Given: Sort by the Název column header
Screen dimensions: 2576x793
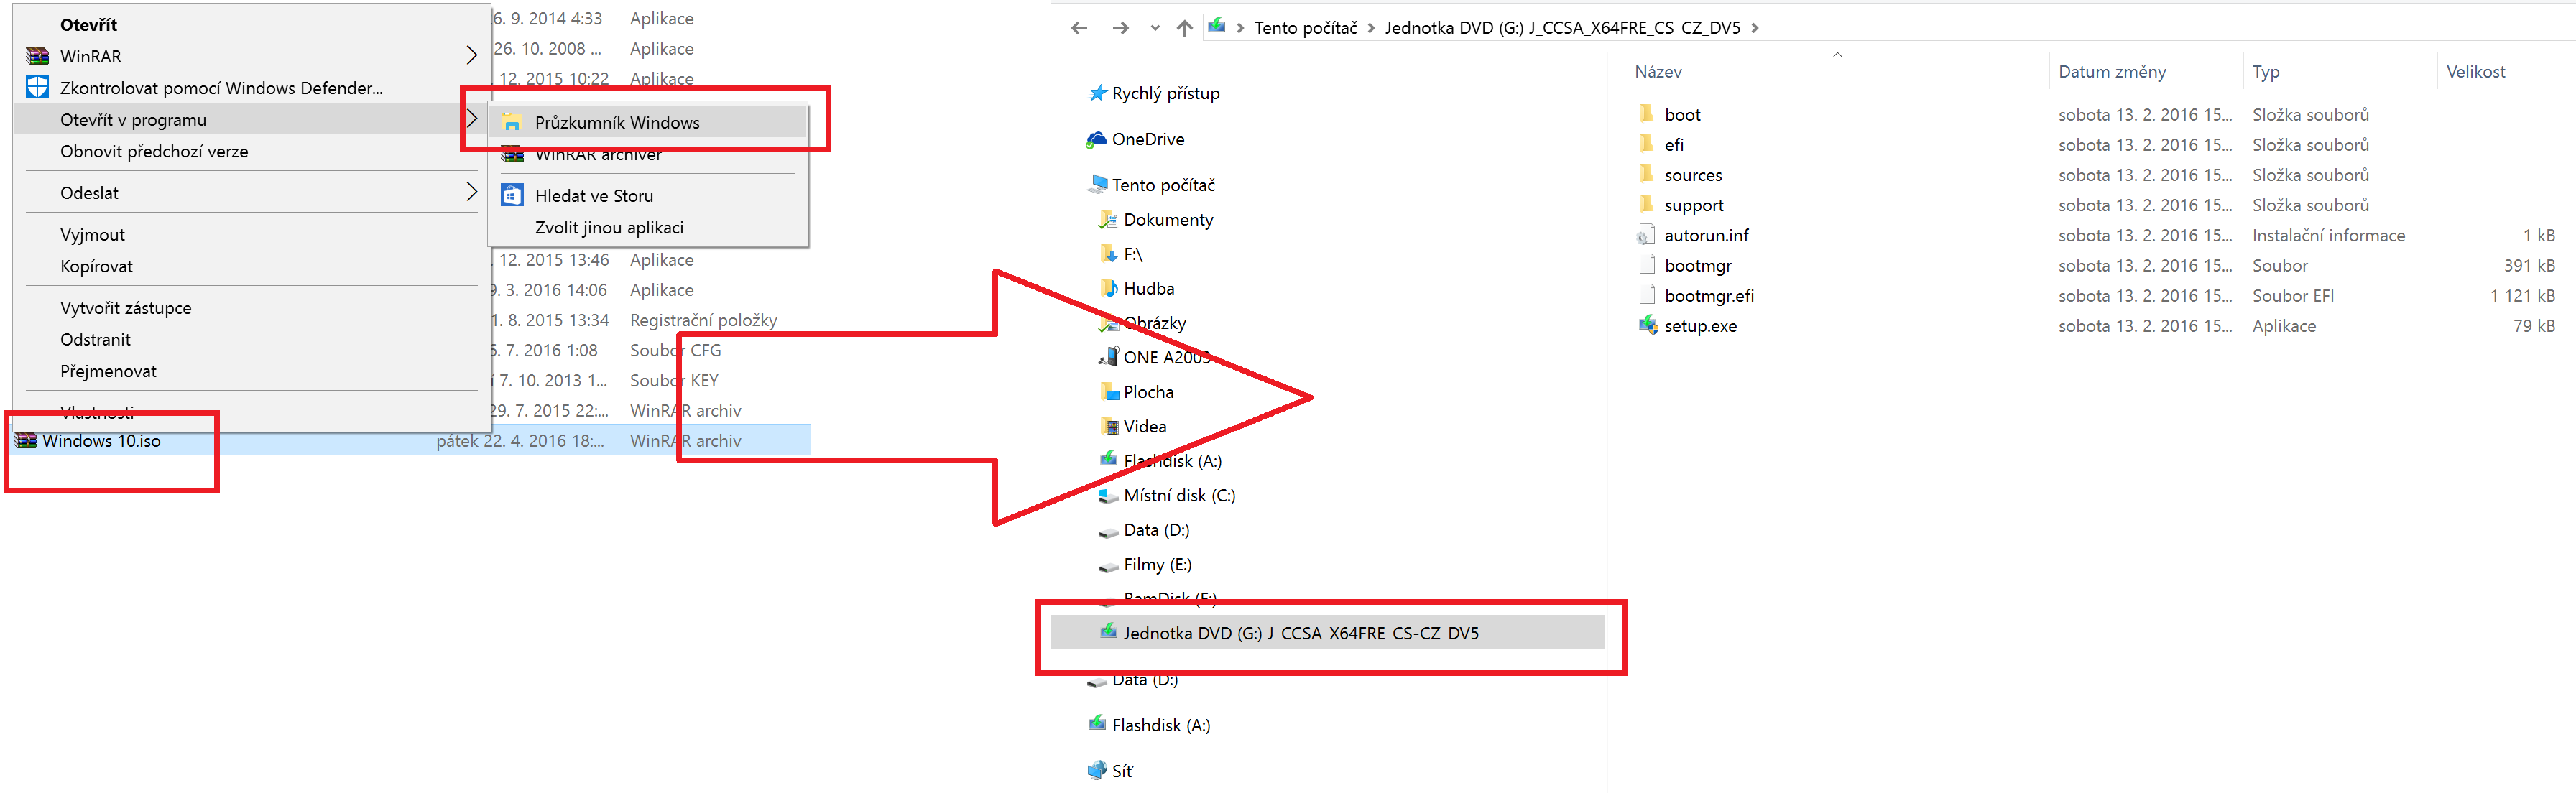Looking at the screenshot, I should tap(1657, 72).
